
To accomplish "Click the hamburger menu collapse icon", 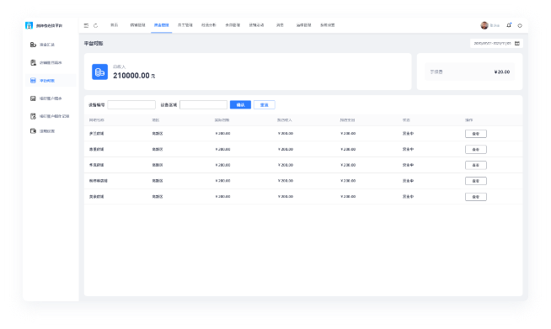I will [x=86, y=25].
